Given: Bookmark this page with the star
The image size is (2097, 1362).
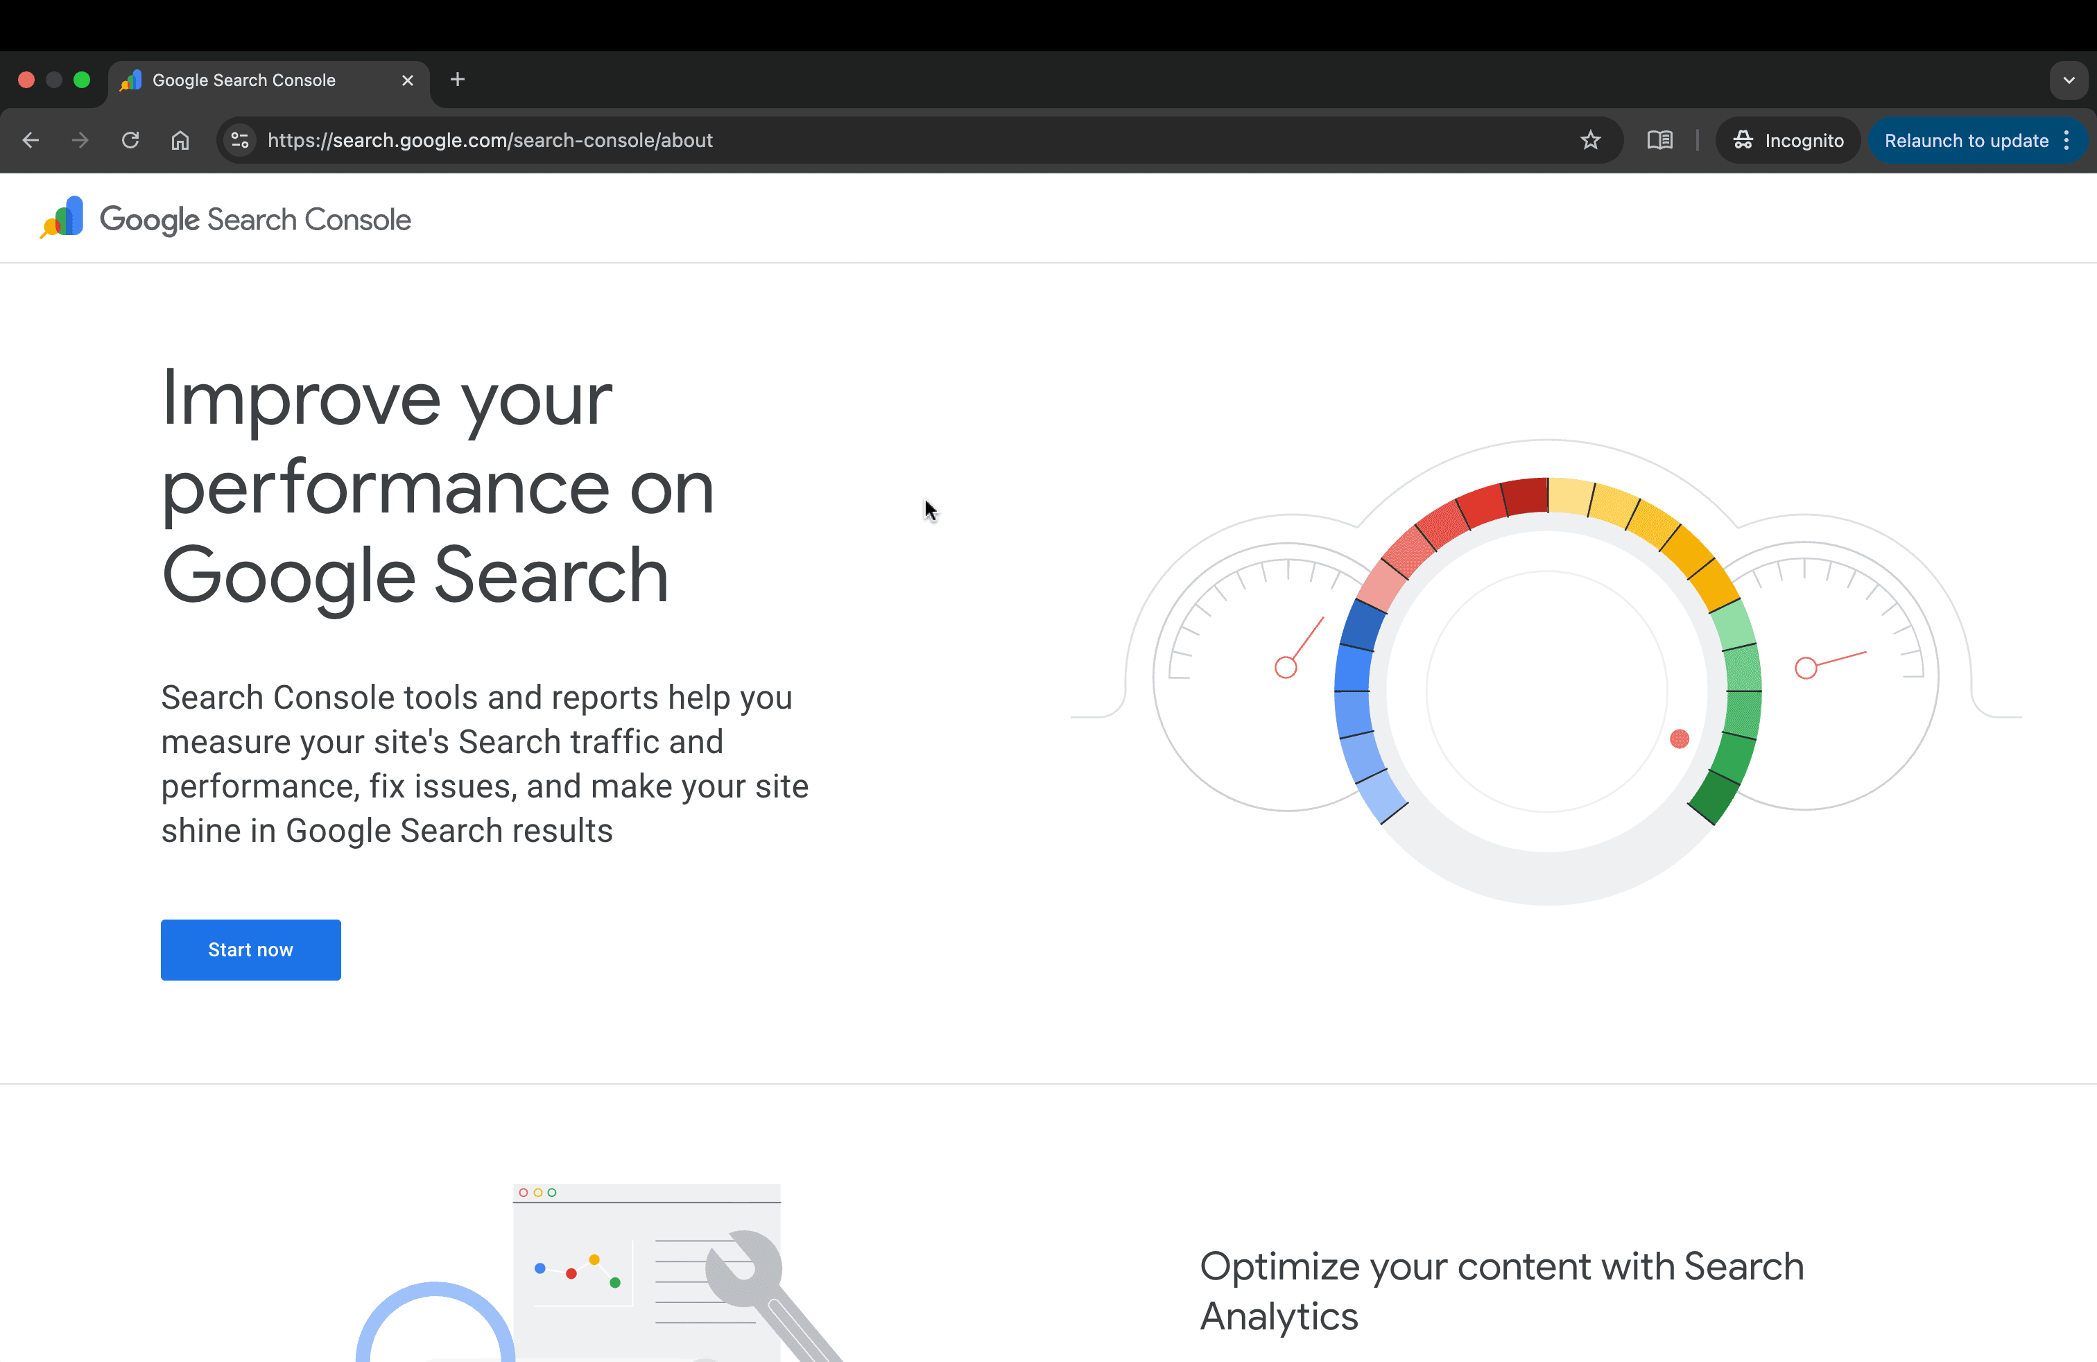Looking at the screenshot, I should pos(1590,140).
